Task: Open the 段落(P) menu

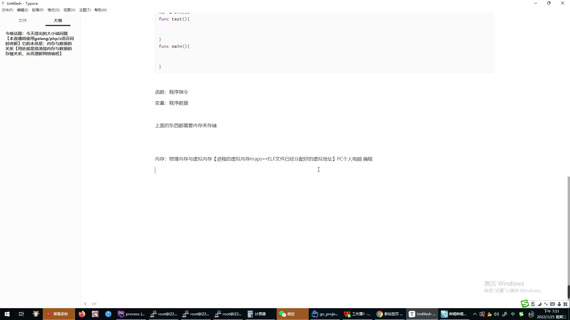Action: pos(38,10)
